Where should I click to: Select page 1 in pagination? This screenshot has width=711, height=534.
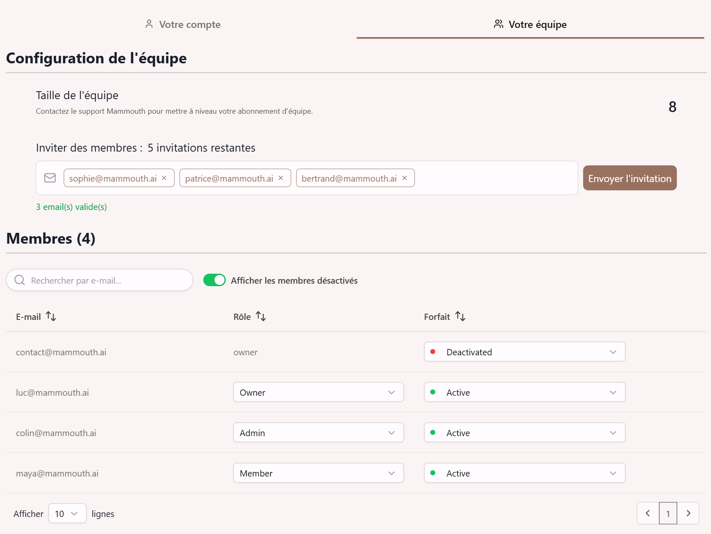668,514
